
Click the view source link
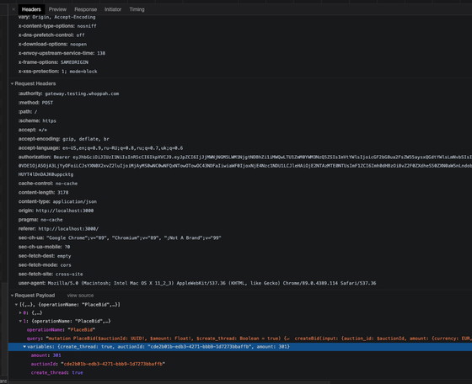(80, 296)
